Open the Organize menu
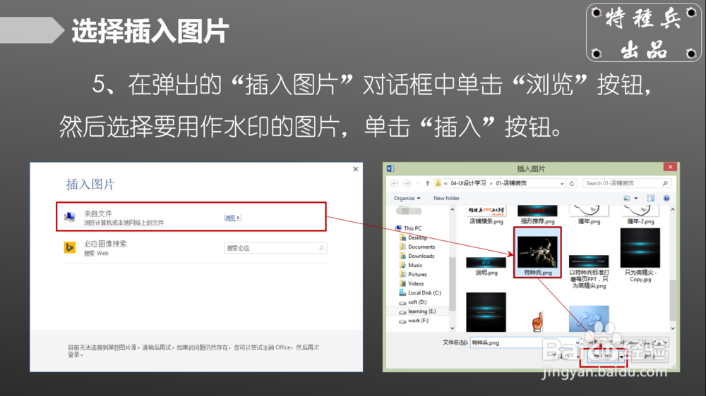The width and height of the screenshot is (706, 396). coord(407,198)
